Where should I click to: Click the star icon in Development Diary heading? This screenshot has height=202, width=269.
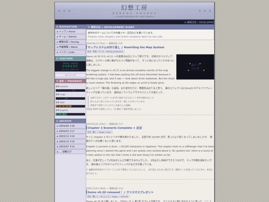pos(89,27)
